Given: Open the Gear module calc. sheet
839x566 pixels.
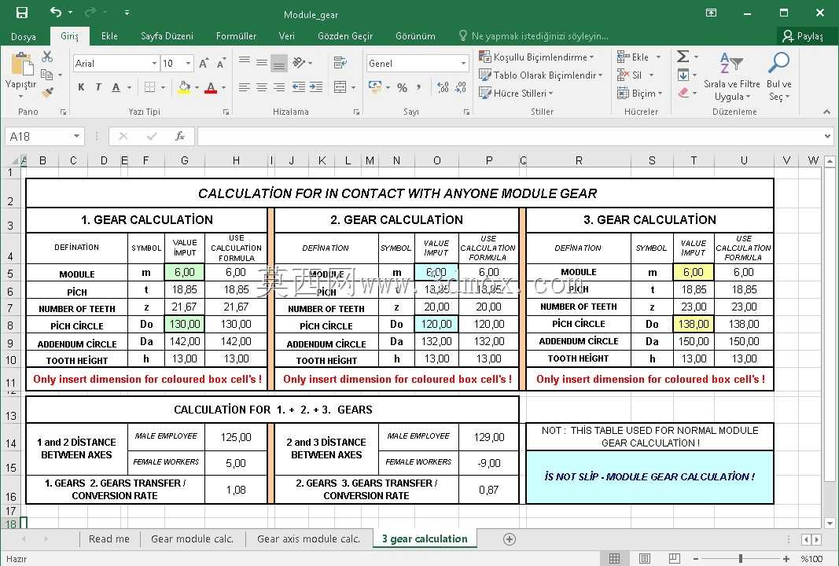Looking at the screenshot, I should click(192, 538).
